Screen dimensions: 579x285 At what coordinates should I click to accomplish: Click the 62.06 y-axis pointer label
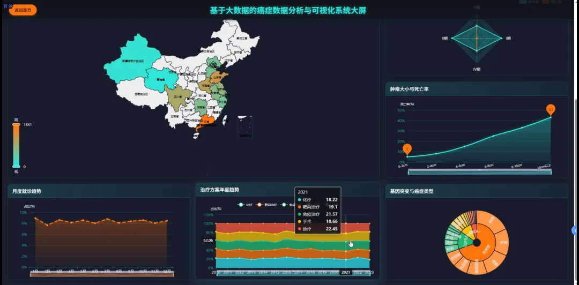208,241
